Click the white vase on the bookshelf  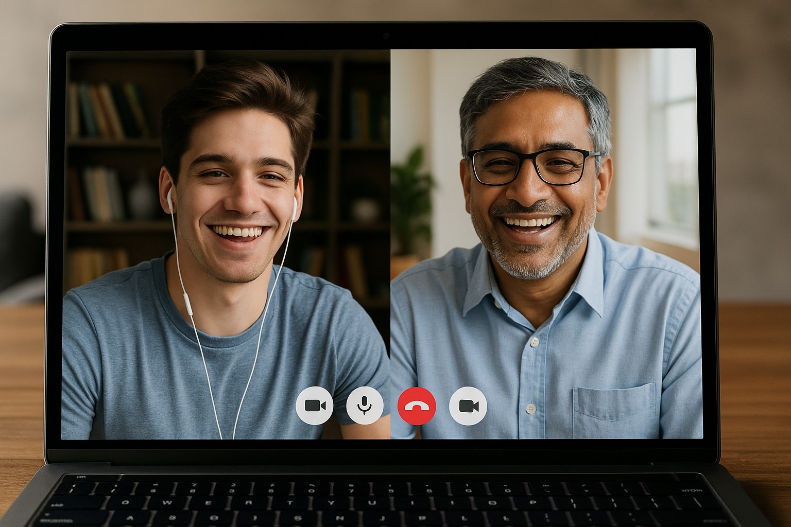pyautogui.click(x=142, y=198)
